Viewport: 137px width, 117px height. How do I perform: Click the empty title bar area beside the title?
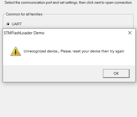85,33
